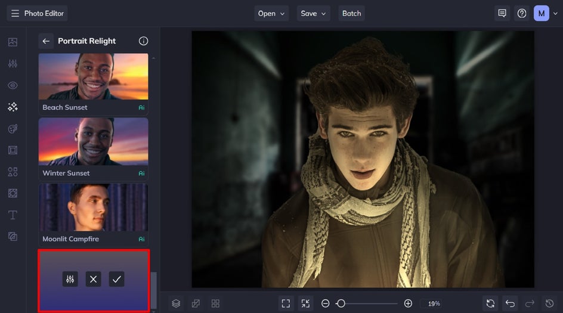Image resolution: width=563 pixels, height=313 pixels.
Task: Undo the last action
Action: click(511, 303)
